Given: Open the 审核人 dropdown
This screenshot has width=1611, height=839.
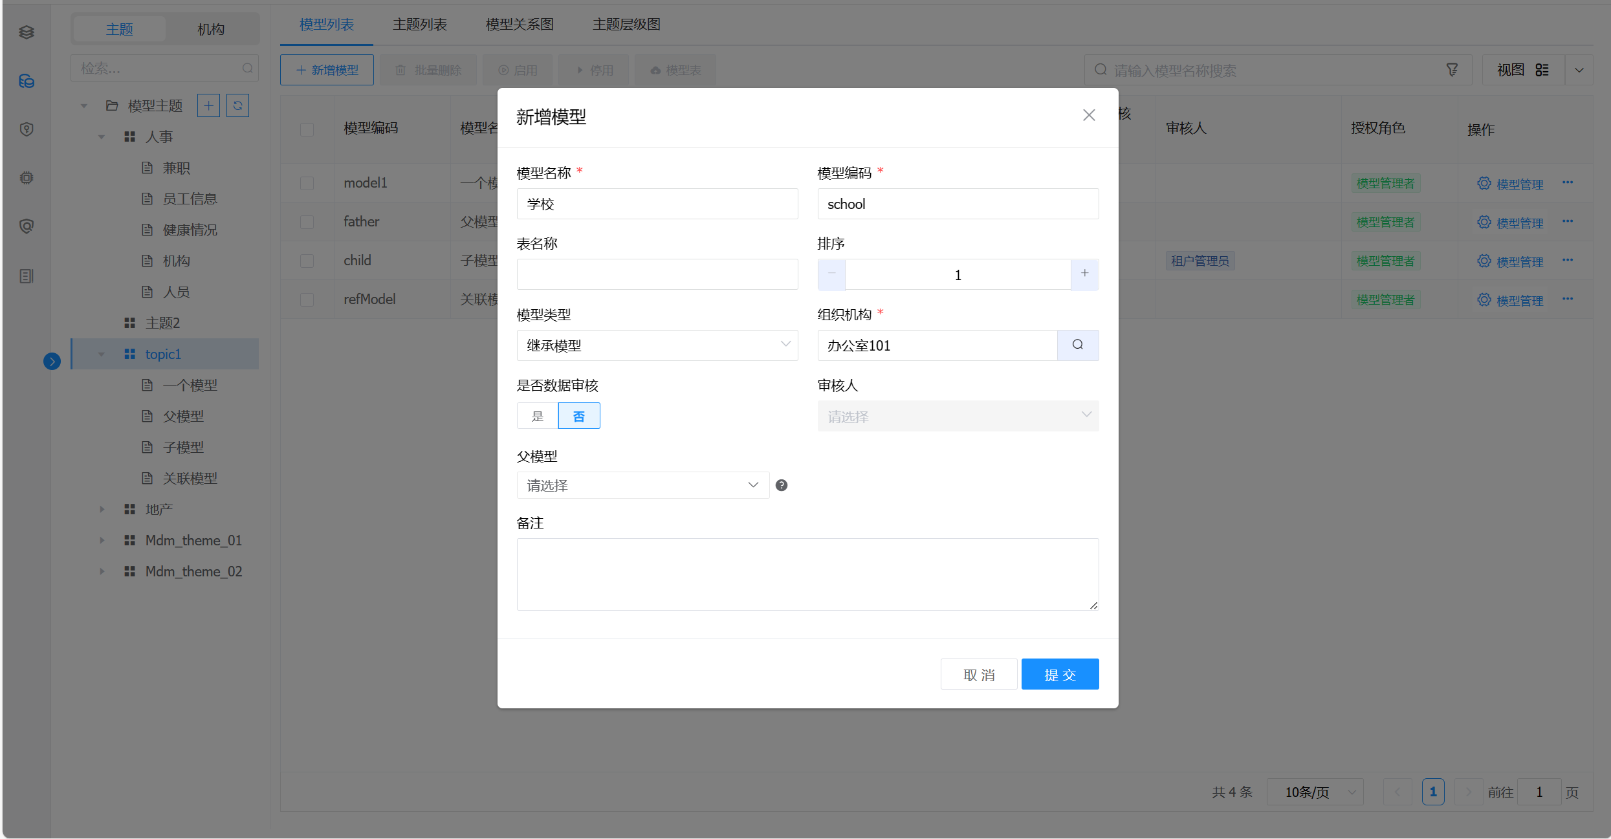Looking at the screenshot, I should click(x=958, y=416).
